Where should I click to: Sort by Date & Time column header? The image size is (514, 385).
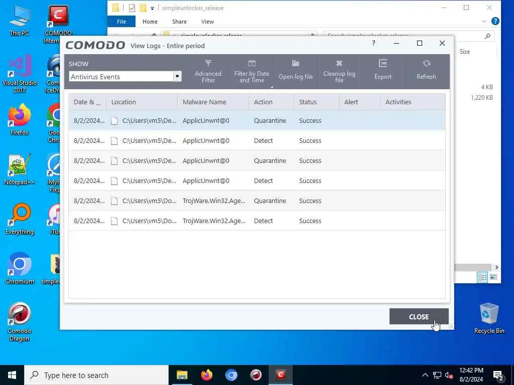click(87, 102)
